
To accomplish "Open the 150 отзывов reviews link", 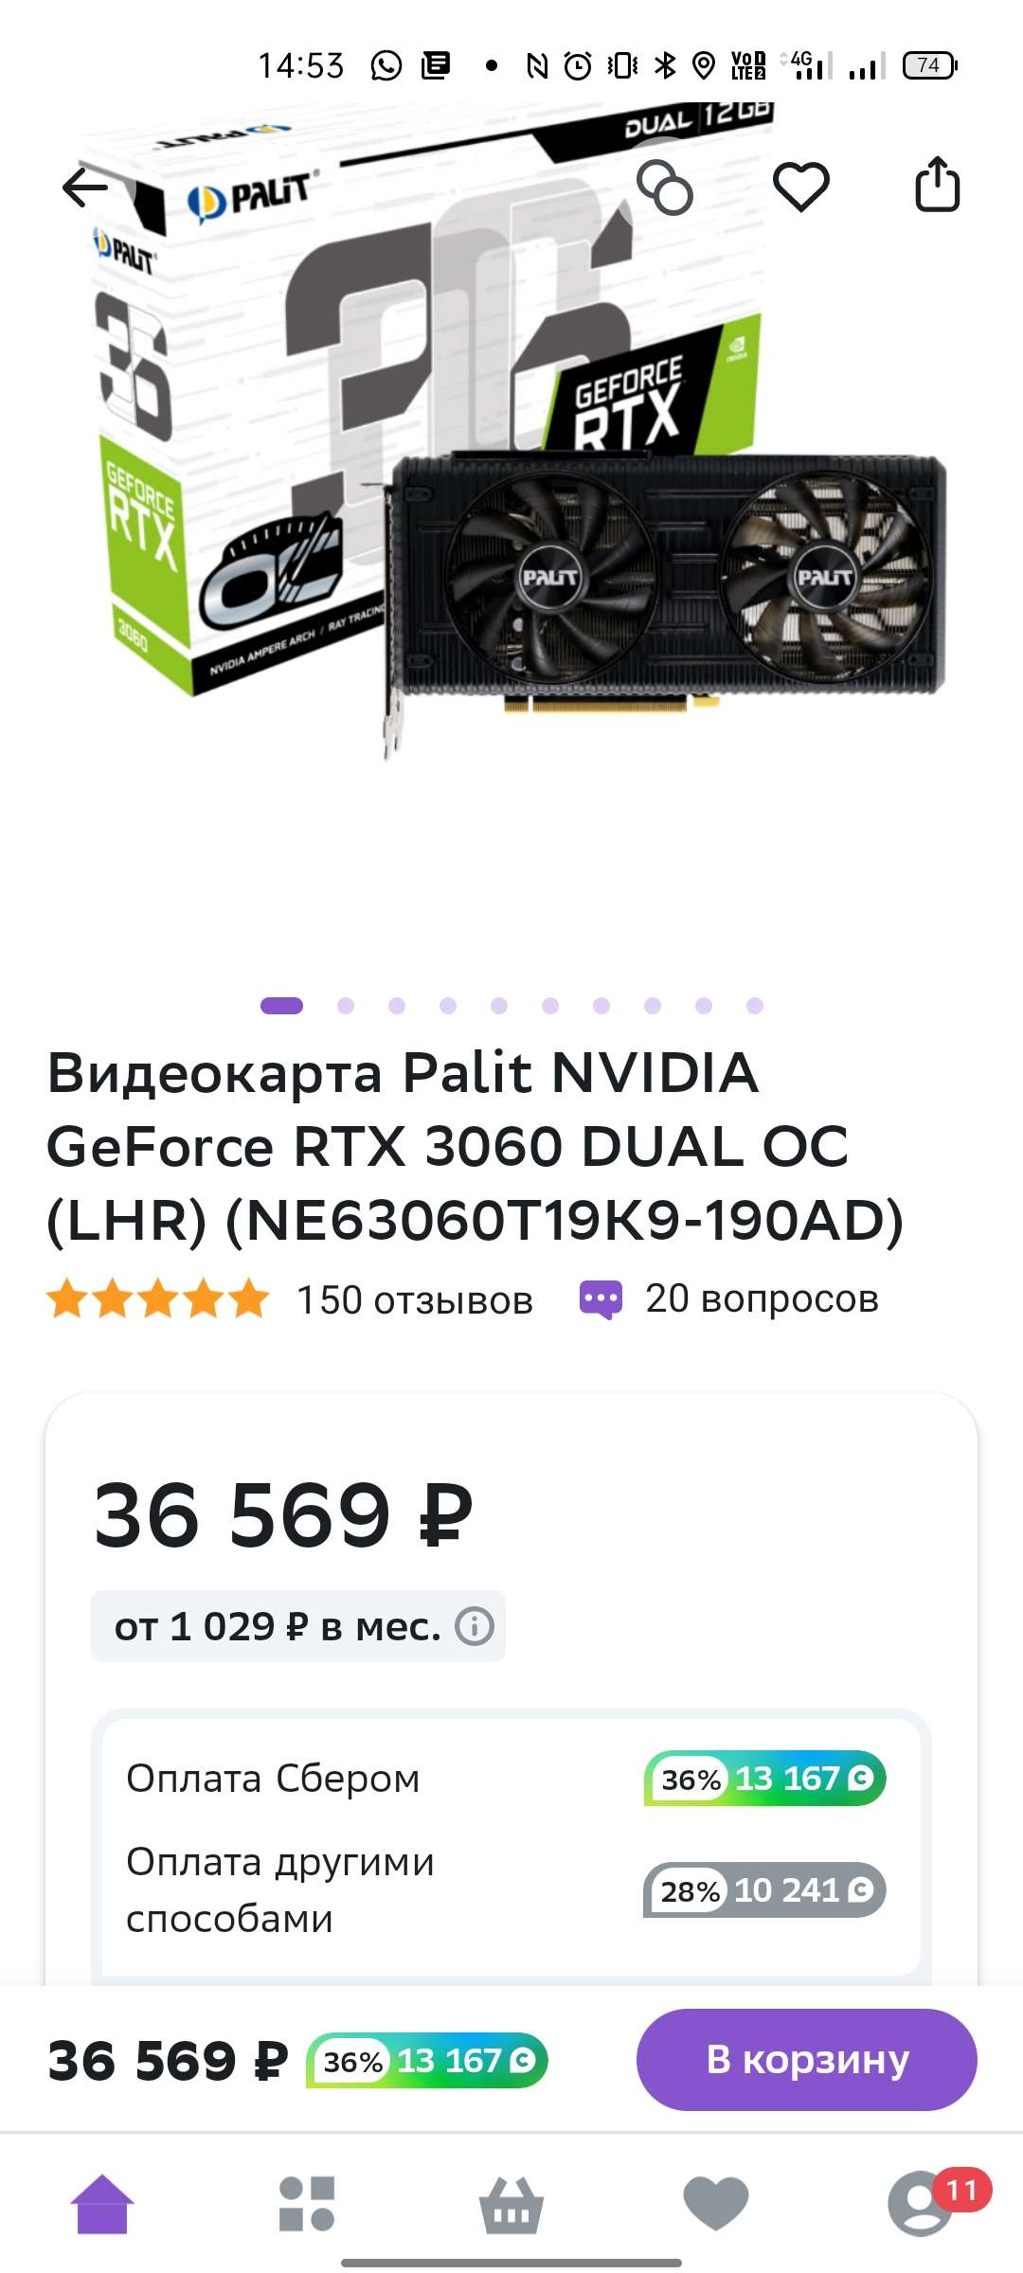I will [x=415, y=1299].
